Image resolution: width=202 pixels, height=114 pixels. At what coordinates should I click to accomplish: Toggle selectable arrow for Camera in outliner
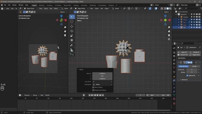[192, 17]
